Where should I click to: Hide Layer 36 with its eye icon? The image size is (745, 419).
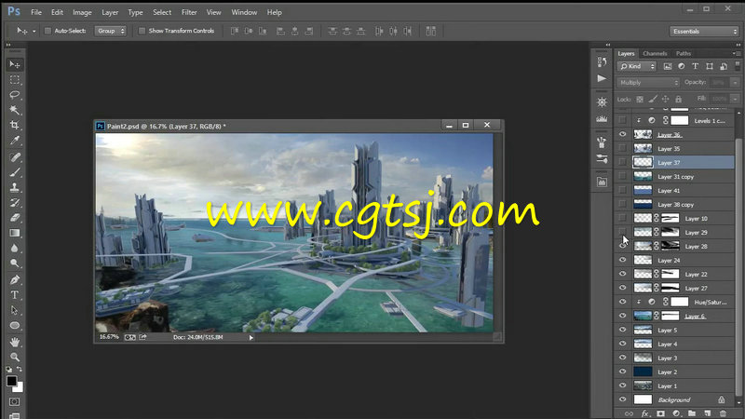622,134
